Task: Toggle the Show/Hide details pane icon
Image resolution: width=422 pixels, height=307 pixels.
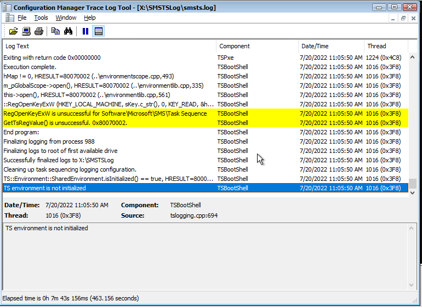Action: [x=99, y=31]
